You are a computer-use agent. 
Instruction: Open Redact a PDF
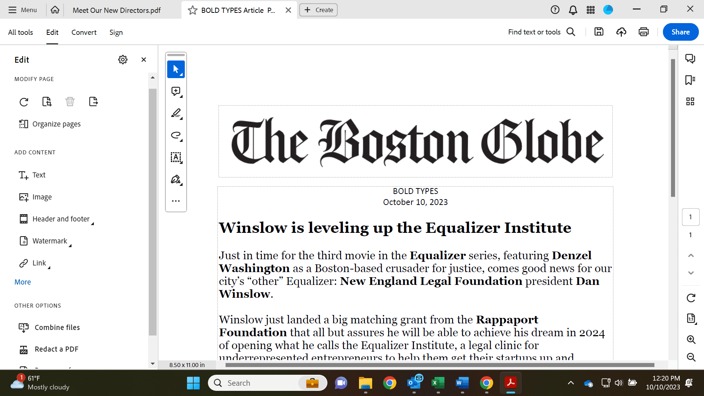pos(48,349)
